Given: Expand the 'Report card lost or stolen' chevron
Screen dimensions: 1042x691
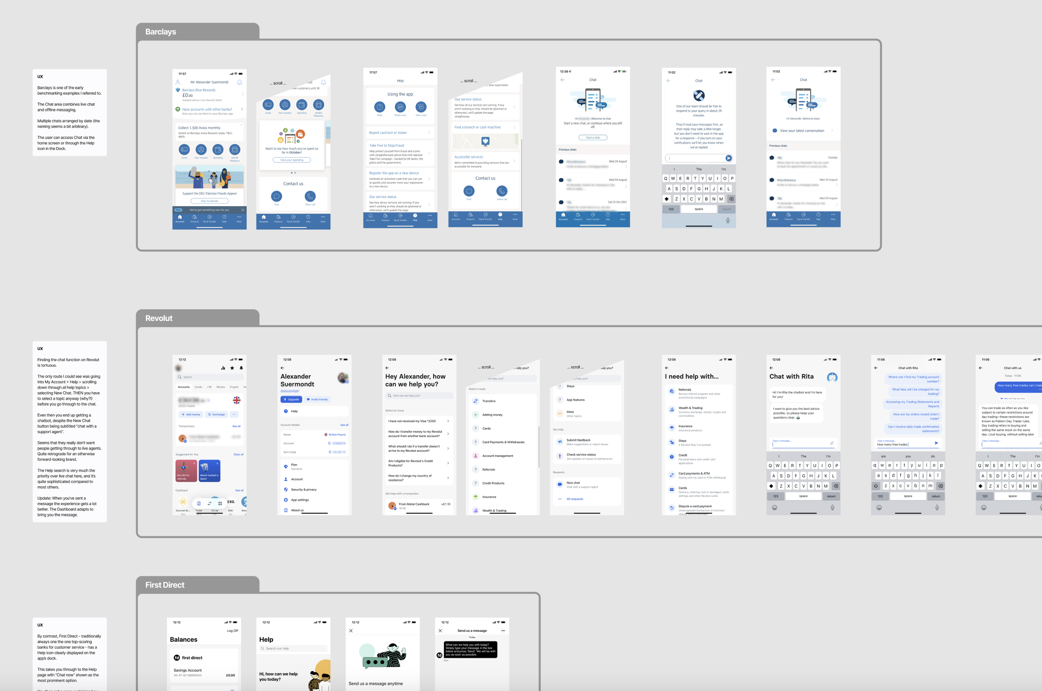Looking at the screenshot, I should [429, 133].
